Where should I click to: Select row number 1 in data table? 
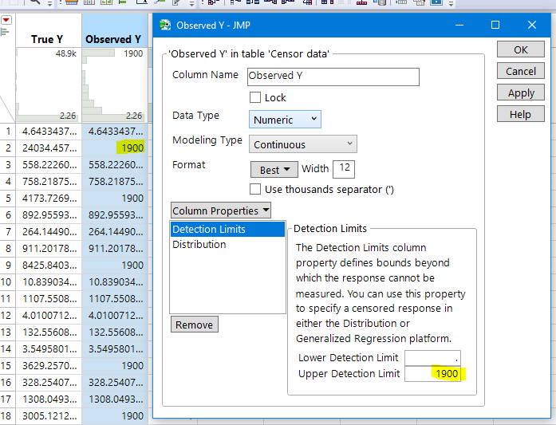pos(8,132)
